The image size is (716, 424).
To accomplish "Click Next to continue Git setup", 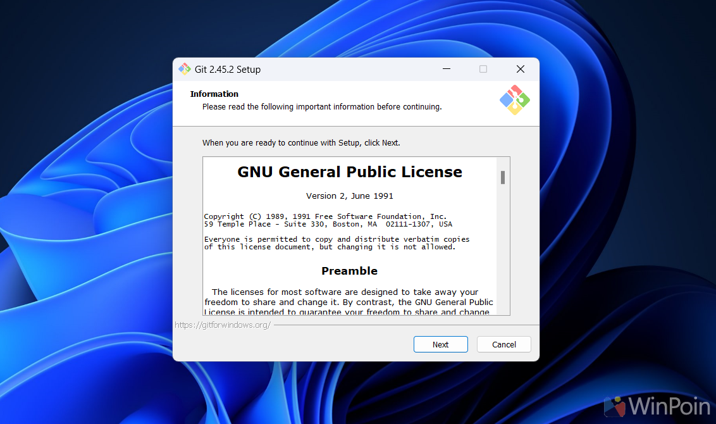I will tap(440, 344).
